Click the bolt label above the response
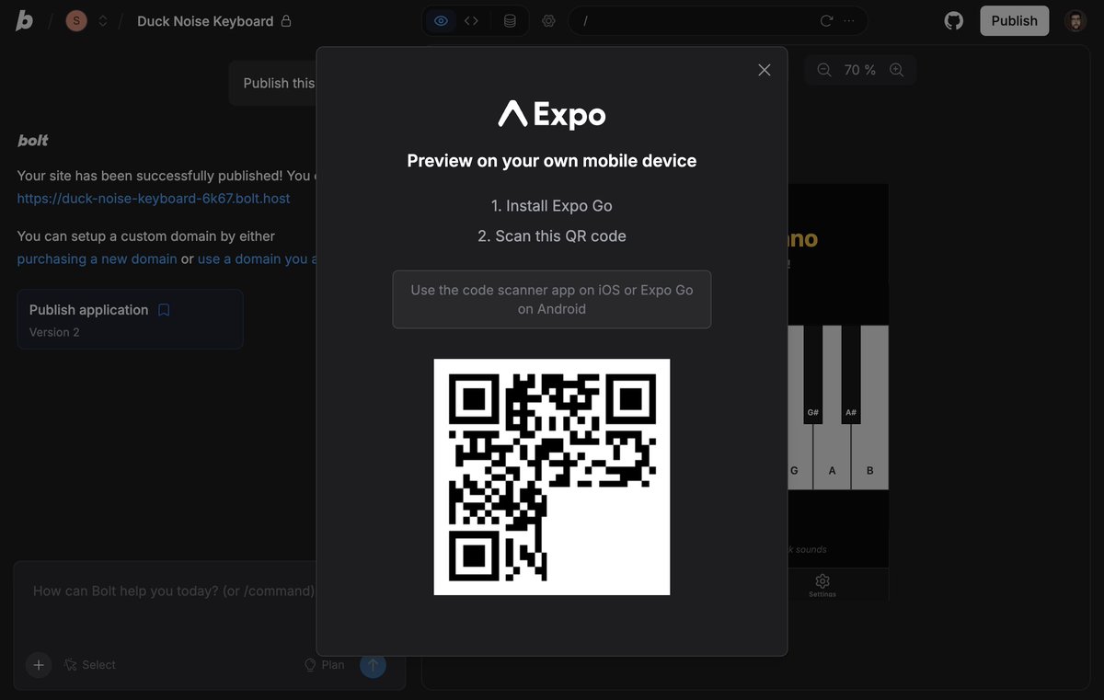This screenshot has width=1104, height=700. (x=33, y=140)
